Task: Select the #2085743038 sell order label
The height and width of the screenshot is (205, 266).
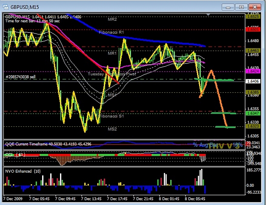Action: click(x=20, y=77)
